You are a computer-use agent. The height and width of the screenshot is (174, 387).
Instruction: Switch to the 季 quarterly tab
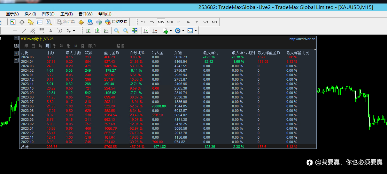click(x=55, y=46)
